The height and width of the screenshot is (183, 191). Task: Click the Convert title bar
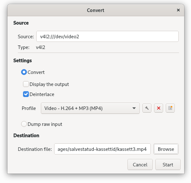(96, 10)
